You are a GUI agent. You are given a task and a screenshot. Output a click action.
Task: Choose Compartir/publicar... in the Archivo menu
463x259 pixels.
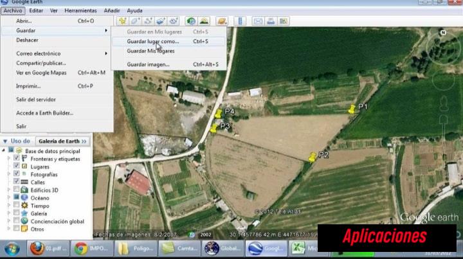point(57,63)
